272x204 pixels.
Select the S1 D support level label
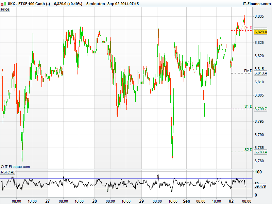248,107
